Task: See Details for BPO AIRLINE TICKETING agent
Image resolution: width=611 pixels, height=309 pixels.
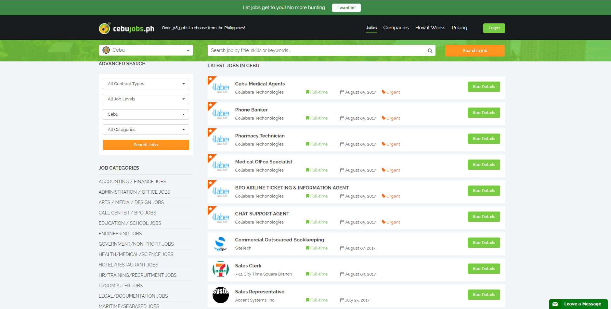Action: click(484, 191)
